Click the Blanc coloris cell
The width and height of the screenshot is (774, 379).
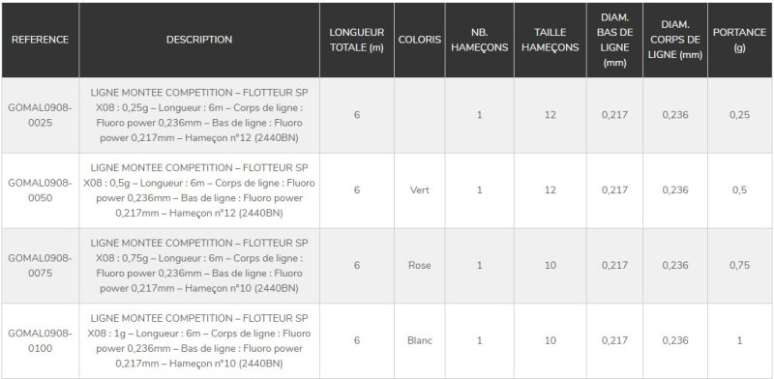(x=420, y=340)
